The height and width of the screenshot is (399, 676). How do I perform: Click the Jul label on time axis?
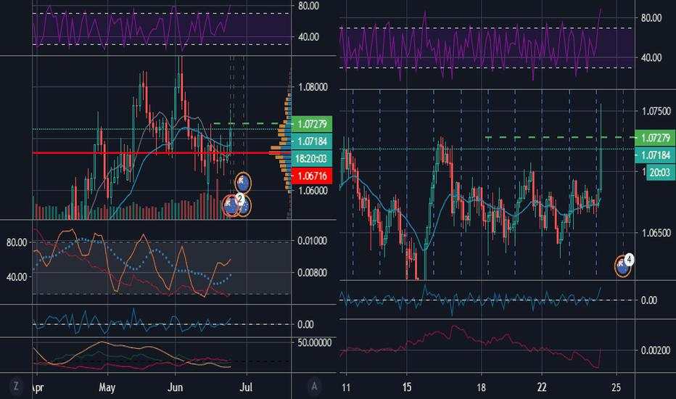(x=246, y=387)
